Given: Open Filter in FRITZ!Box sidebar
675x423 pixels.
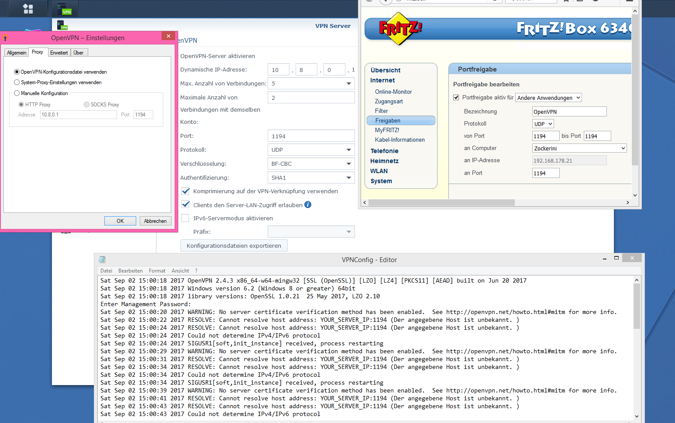Looking at the screenshot, I should click(381, 111).
